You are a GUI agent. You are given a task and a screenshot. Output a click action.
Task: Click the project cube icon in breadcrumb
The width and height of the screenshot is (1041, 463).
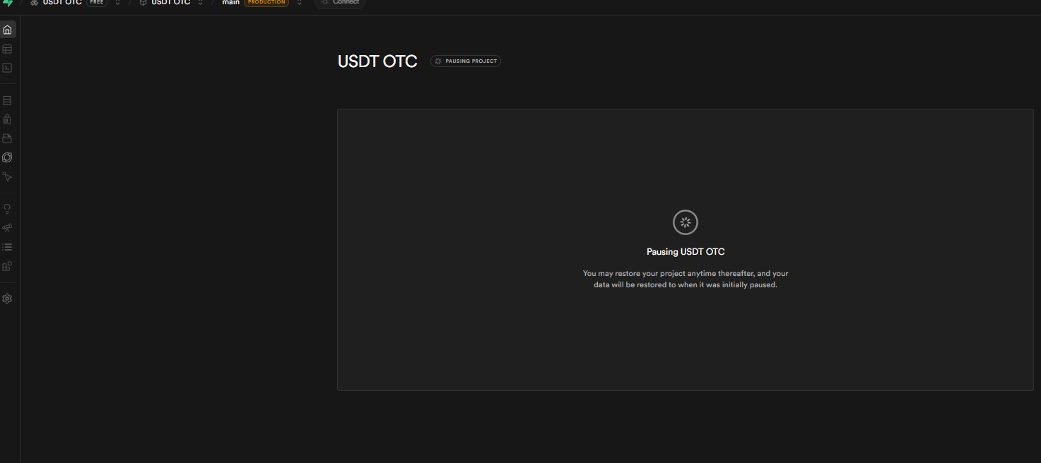pyautogui.click(x=143, y=3)
